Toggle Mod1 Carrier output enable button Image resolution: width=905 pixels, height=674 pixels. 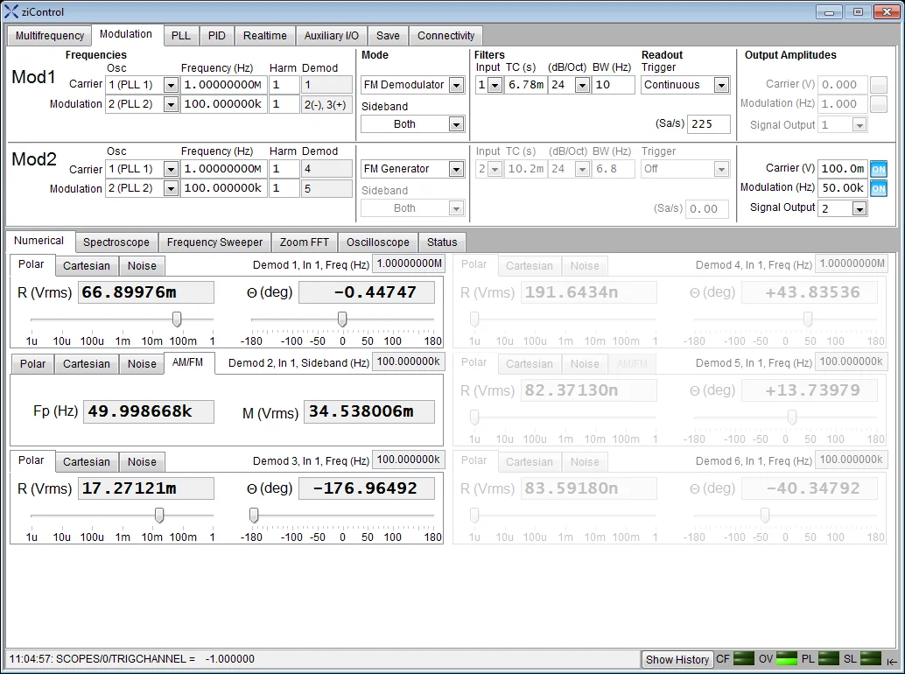coord(879,85)
